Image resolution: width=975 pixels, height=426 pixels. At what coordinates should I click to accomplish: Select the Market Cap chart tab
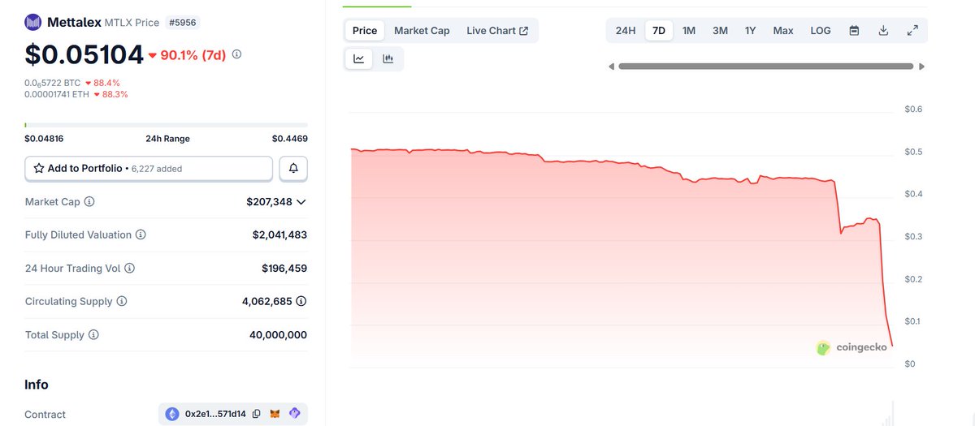click(422, 31)
